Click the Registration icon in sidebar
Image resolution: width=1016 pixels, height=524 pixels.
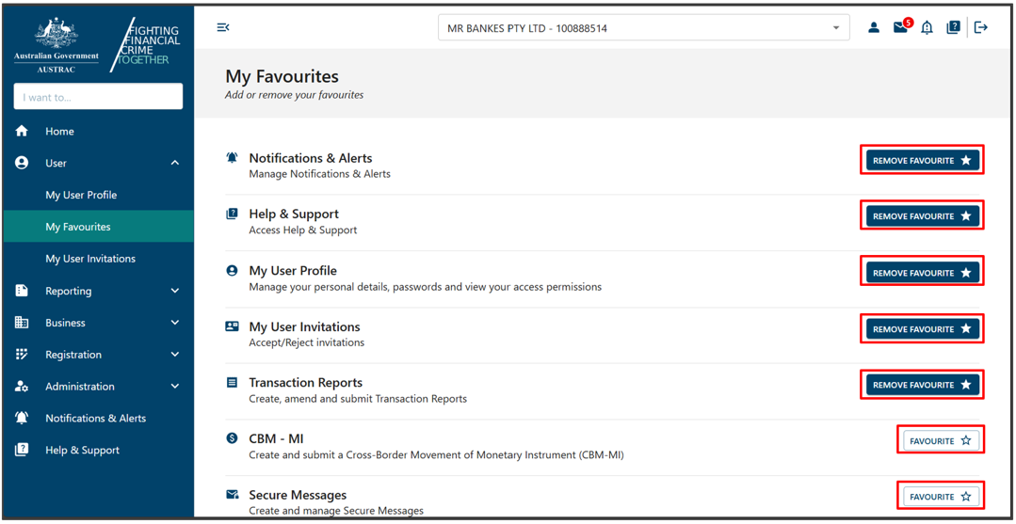coord(22,355)
